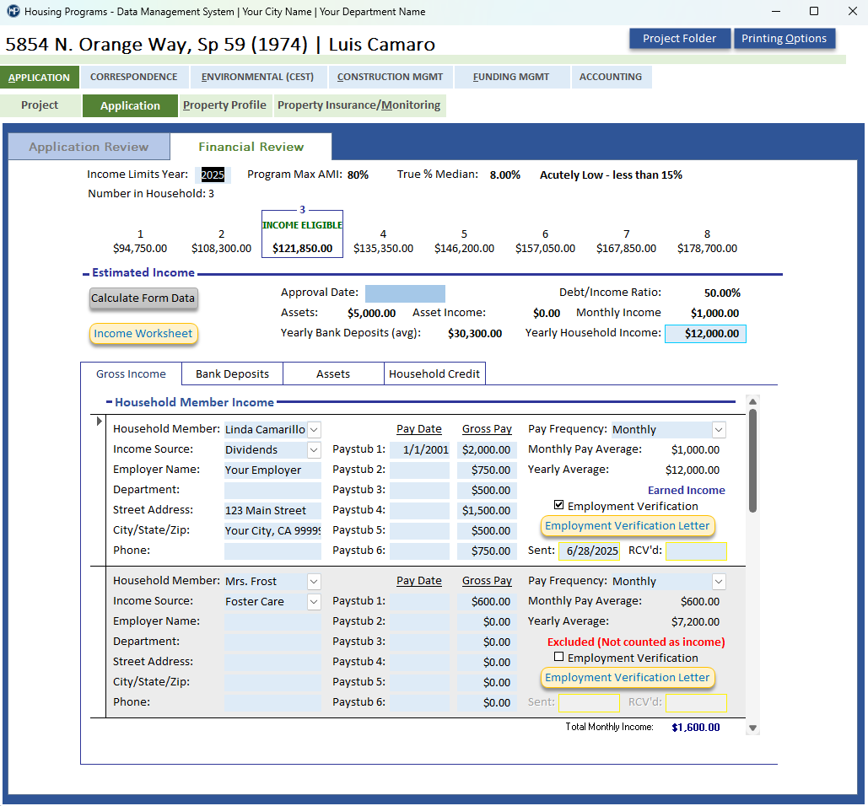Open the Assets tab
The height and width of the screenshot is (806, 868).
tap(333, 374)
